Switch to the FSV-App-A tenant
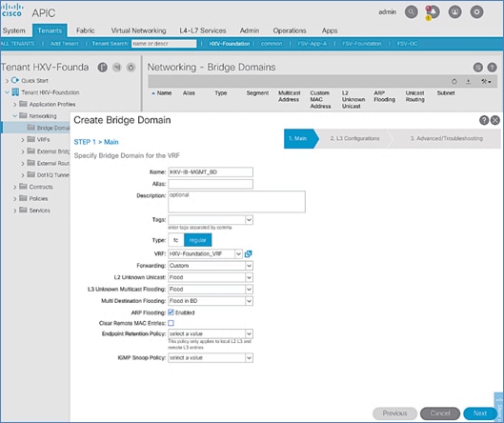This screenshot has width=504, height=423. click(312, 44)
